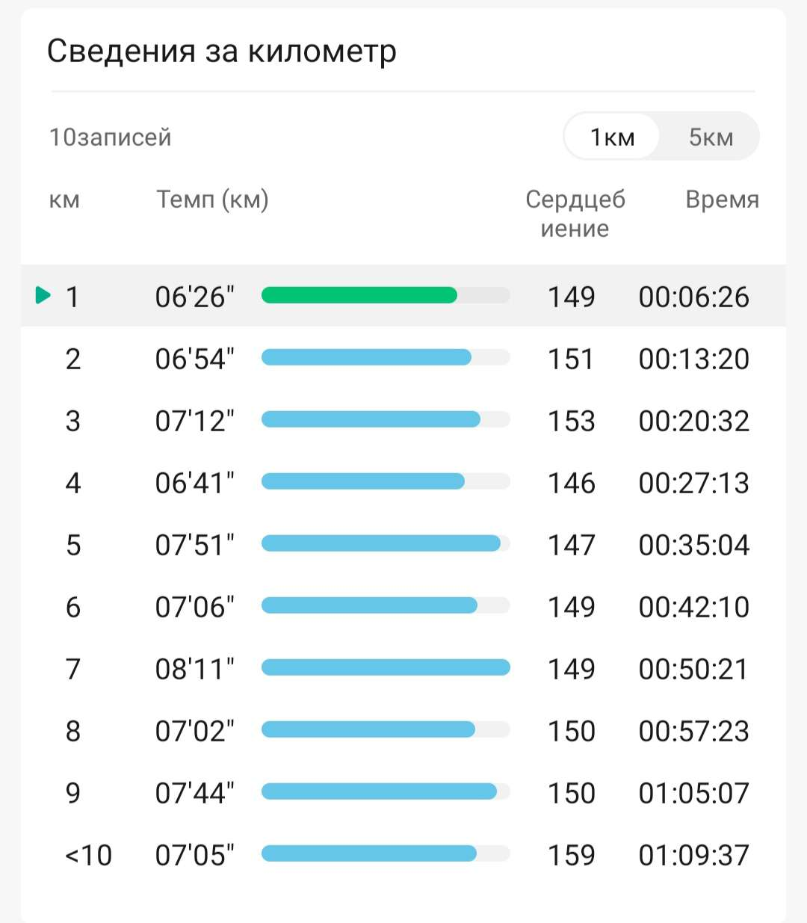Select the kilometer 1 row pace 06'26"

[194, 297]
